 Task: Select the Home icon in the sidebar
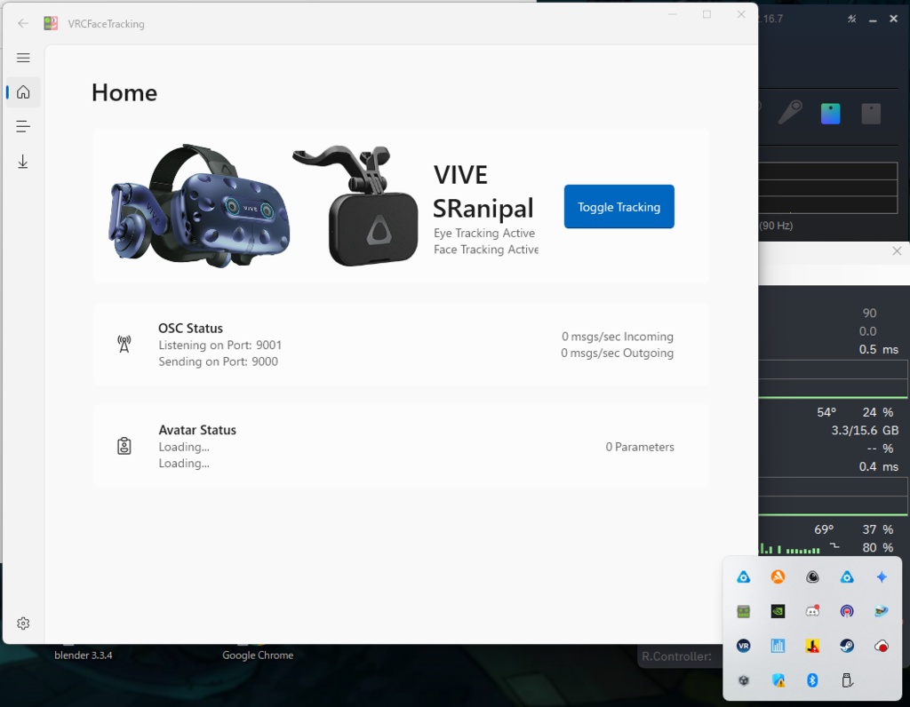coord(23,92)
